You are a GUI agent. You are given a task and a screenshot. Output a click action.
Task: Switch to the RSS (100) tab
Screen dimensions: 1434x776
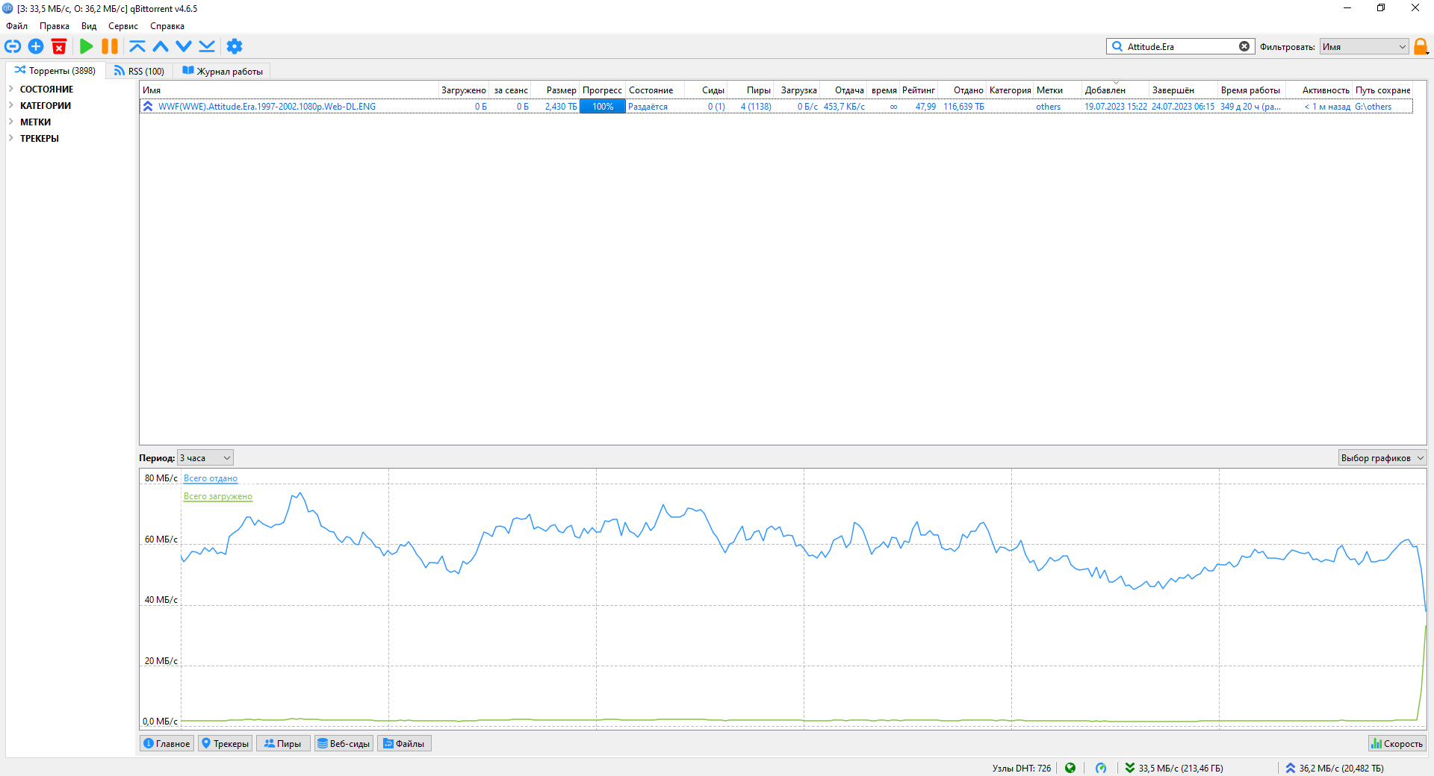coord(139,72)
